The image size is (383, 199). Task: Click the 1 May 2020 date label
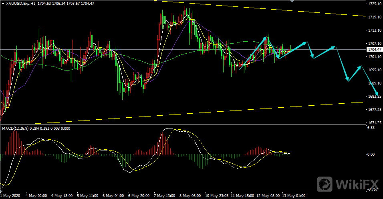[11, 196]
